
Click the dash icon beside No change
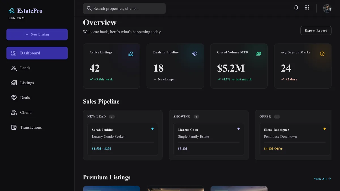pyautogui.click(x=155, y=80)
